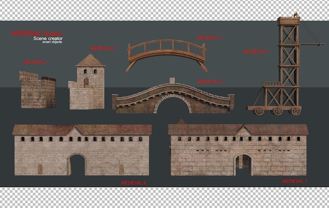Click the smart objects caption
Image resolution: width=329 pixels, height=208 pixels.
click(52, 42)
